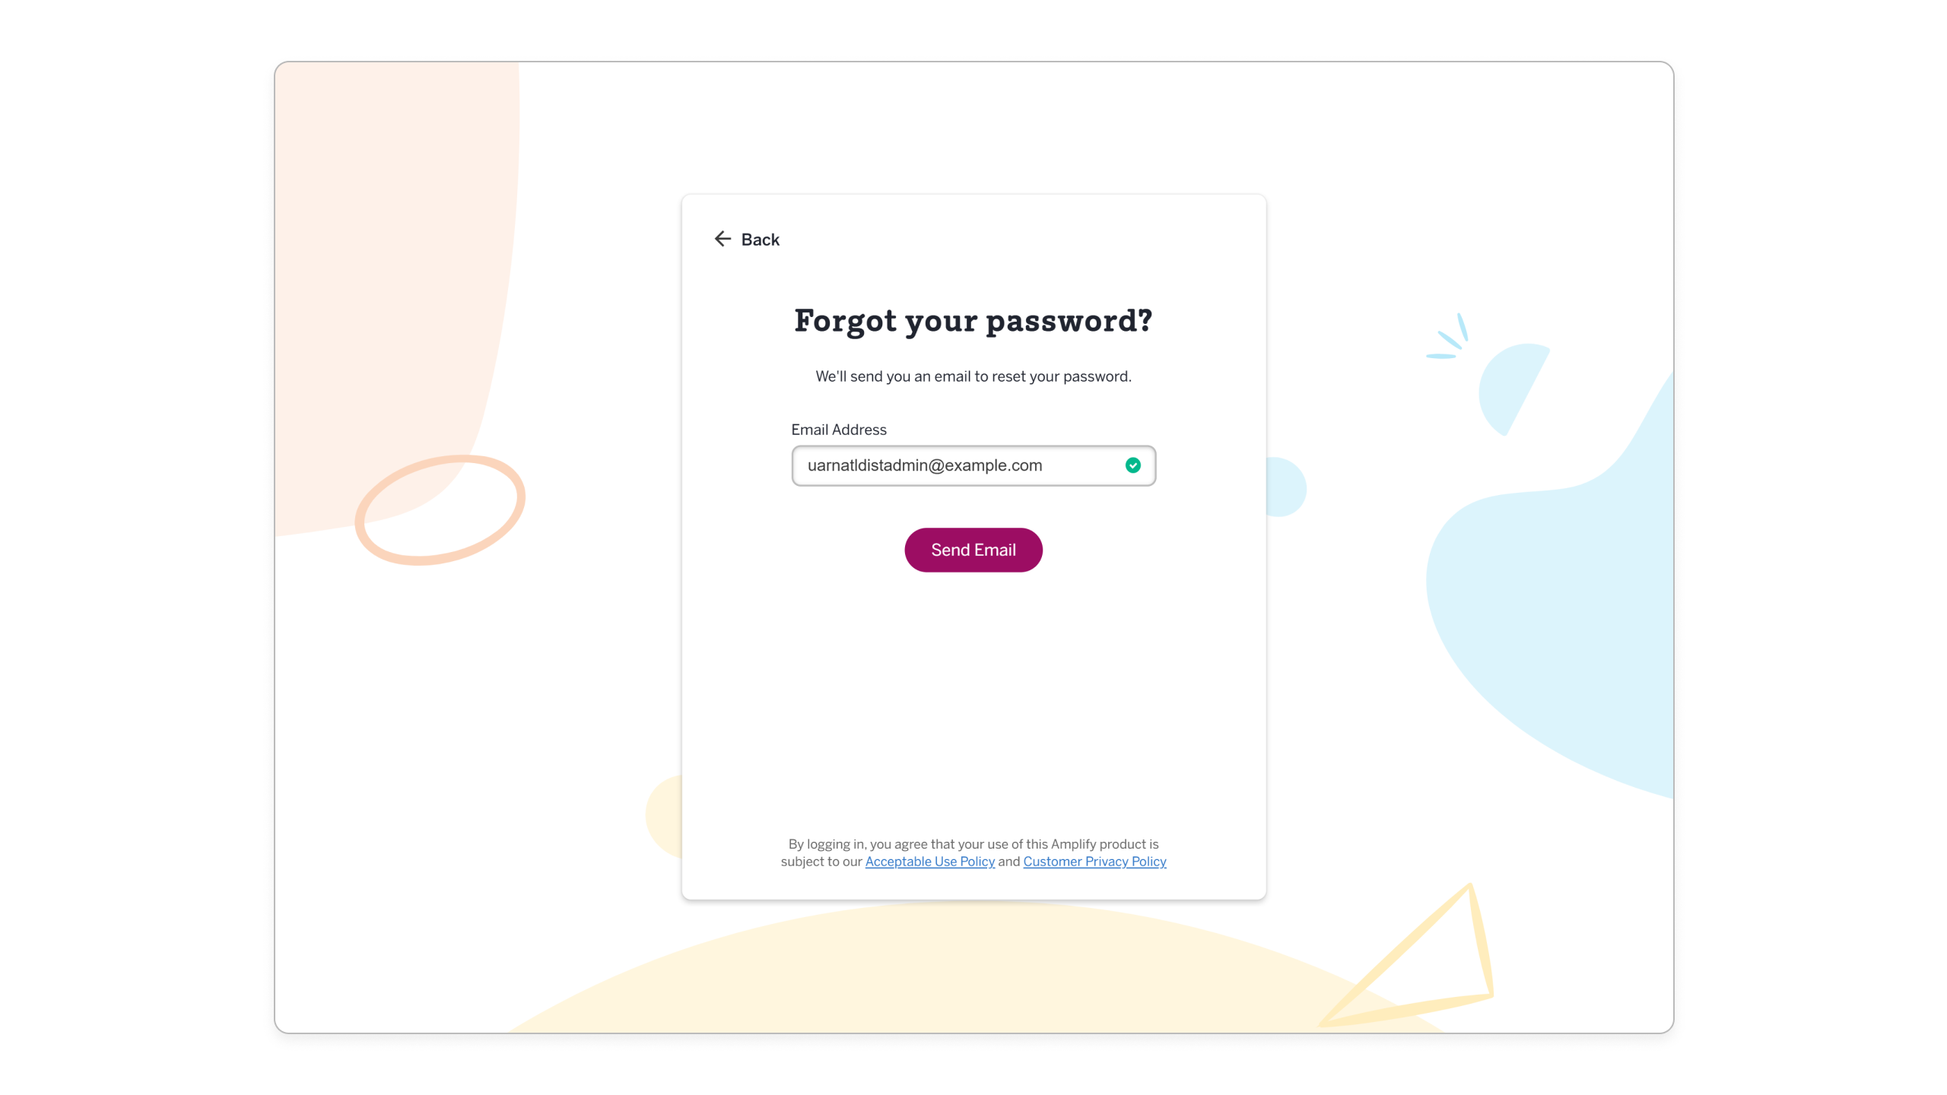The width and height of the screenshot is (1947, 1095).
Task: Open the Customer Privacy Policy link
Action: click(x=1094, y=862)
